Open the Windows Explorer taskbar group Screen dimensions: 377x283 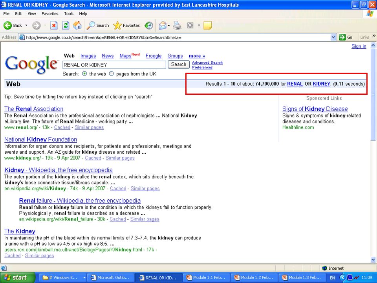62,277
